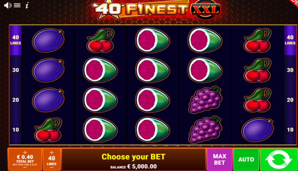Click the top watermelon in third reel

click(x=152, y=40)
